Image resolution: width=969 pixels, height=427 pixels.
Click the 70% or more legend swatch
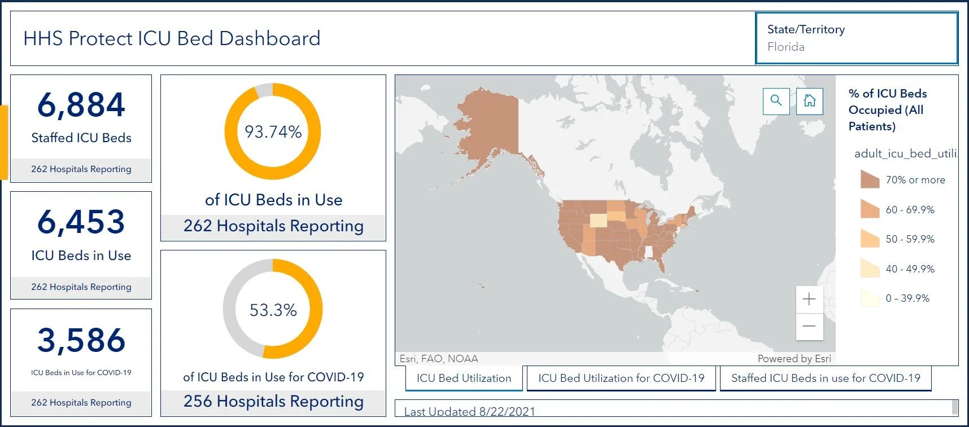pyautogui.click(x=870, y=179)
